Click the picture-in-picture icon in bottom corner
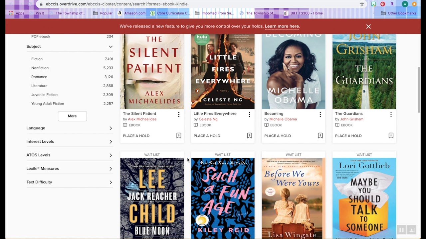Image resolution: width=426 pixels, height=239 pixels. pos(411,230)
